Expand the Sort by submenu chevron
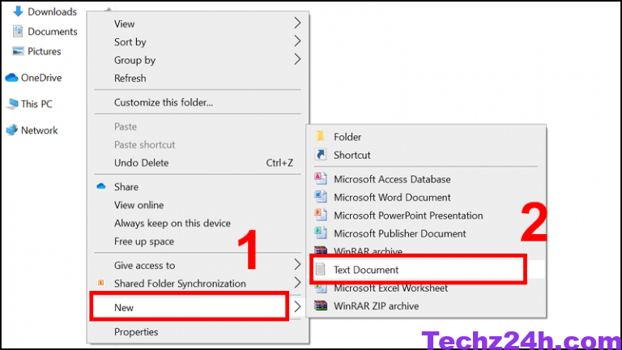This screenshot has width=622, height=350. click(297, 41)
